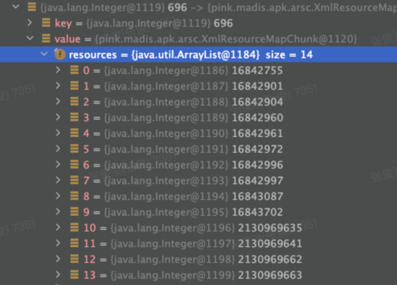The height and width of the screenshot is (285, 397).
Task: Click the object icon of element 11
Action: pos(74,243)
